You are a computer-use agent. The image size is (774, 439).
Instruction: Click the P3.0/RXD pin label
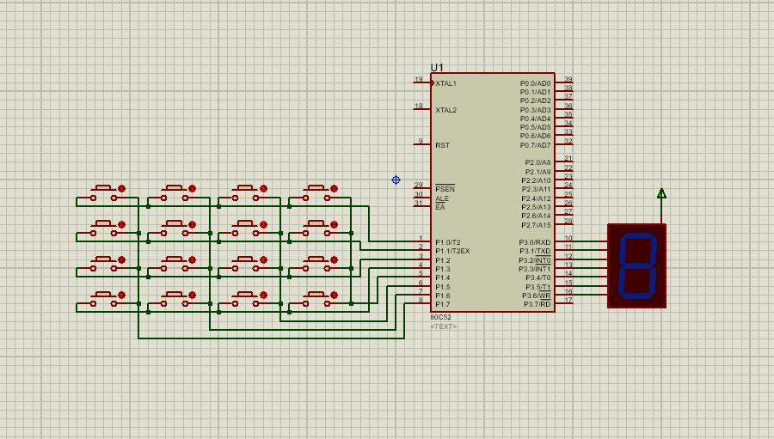click(x=535, y=242)
